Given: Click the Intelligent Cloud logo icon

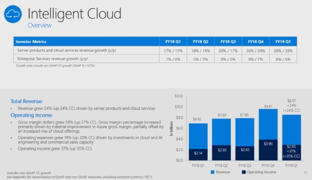Looking at the screenshot, I should pyautogui.click(x=13, y=14).
